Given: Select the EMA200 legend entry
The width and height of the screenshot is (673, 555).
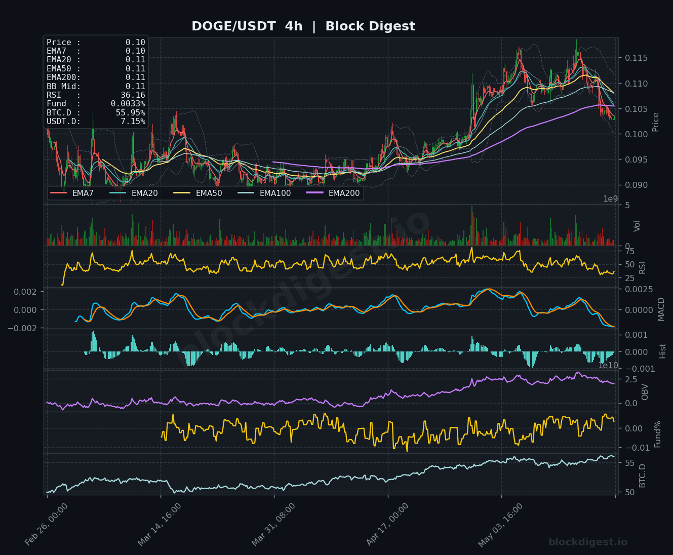Looking at the screenshot, I should [333, 193].
